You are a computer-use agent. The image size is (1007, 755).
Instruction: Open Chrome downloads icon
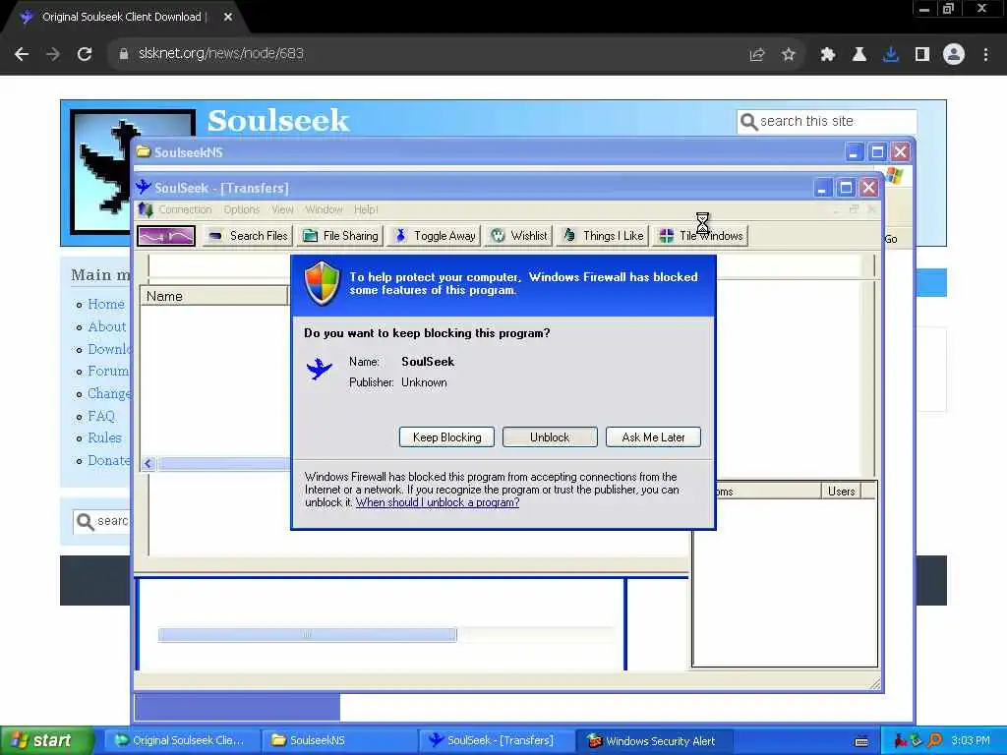891,55
